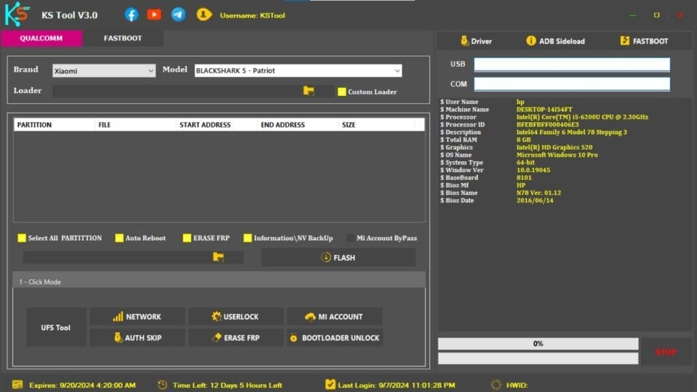This screenshot has height=392, width=697.
Task: Open the Telegram channel icon
Action: [x=178, y=14]
